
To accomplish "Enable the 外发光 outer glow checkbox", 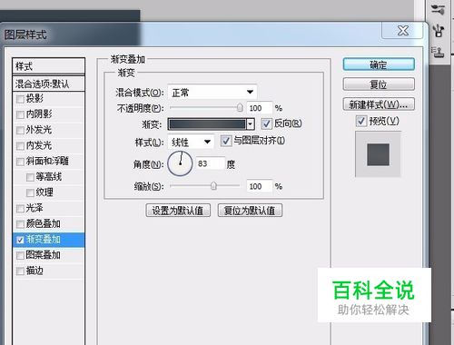I will tap(20, 131).
